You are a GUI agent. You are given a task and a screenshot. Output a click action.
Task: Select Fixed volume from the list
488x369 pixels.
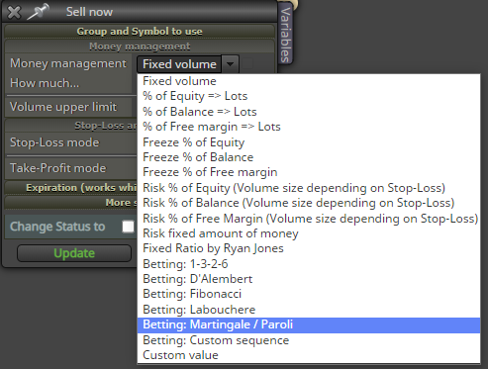pyautogui.click(x=309, y=81)
